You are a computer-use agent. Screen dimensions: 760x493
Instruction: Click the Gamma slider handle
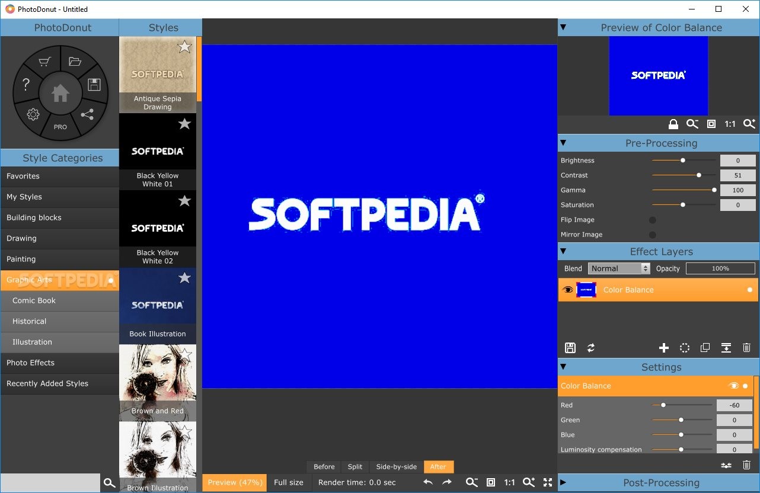coord(714,190)
